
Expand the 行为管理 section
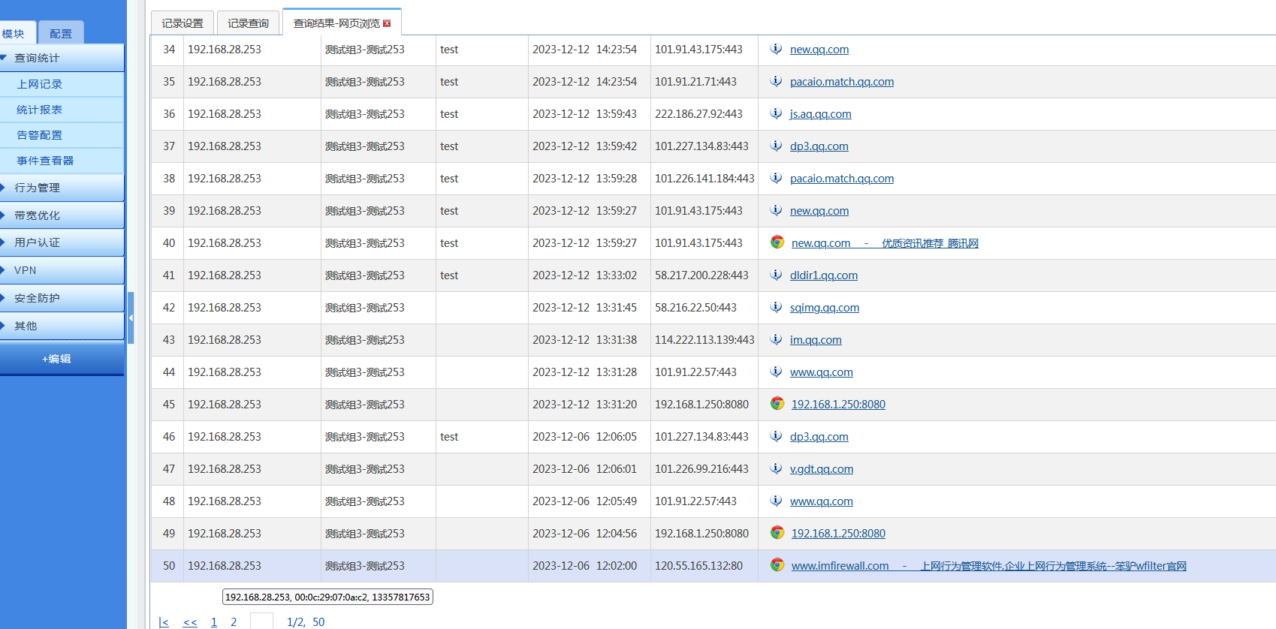tap(38, 188)
